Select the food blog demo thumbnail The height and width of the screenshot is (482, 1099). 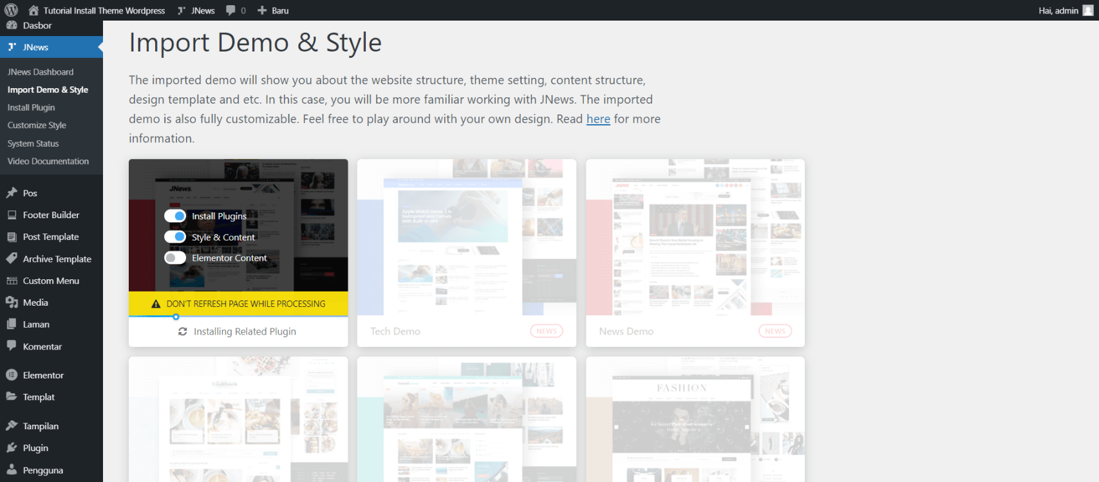(238, 420)
